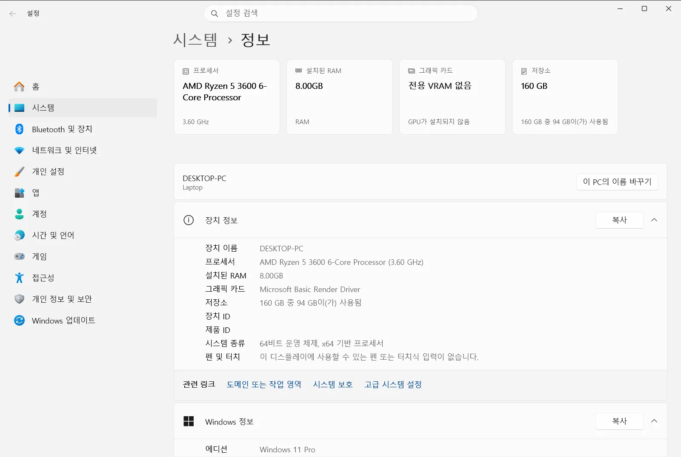This screenshot has height=457, width=681.
Task: Click Microsoft Basic Render Driver text
Action: [310, 290]
